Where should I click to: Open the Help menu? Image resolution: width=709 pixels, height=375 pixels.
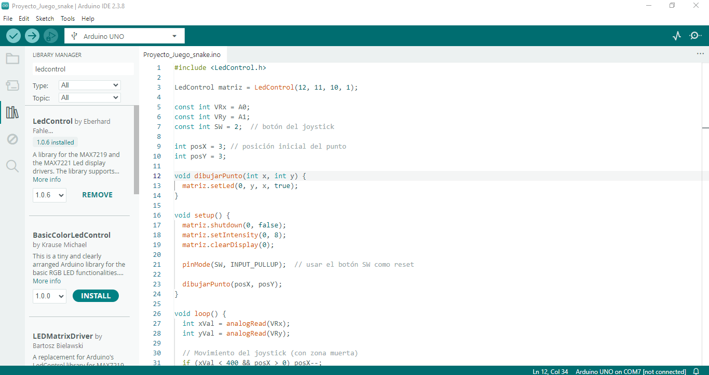click(x=88, y=18)
